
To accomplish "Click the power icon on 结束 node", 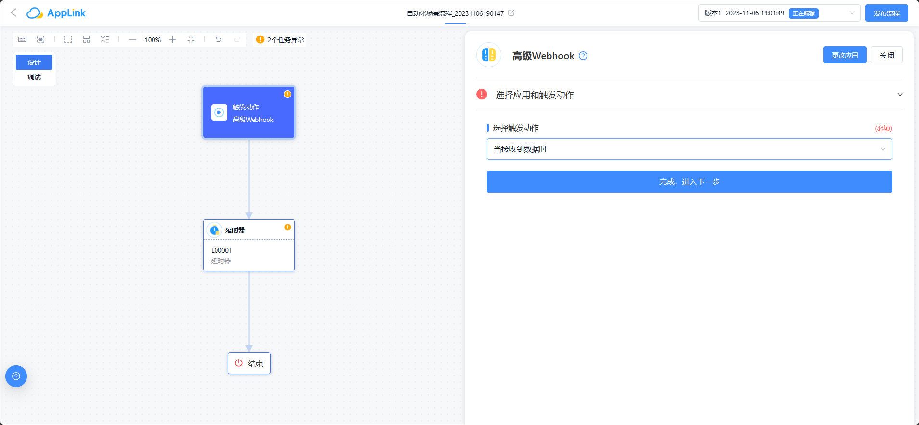I will click(239, 363).
